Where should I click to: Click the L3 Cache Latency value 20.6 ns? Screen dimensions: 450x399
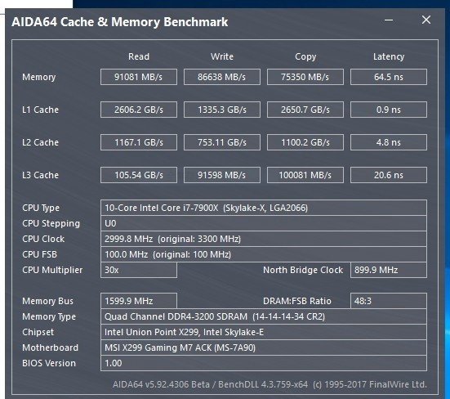(x=389, y=175)
